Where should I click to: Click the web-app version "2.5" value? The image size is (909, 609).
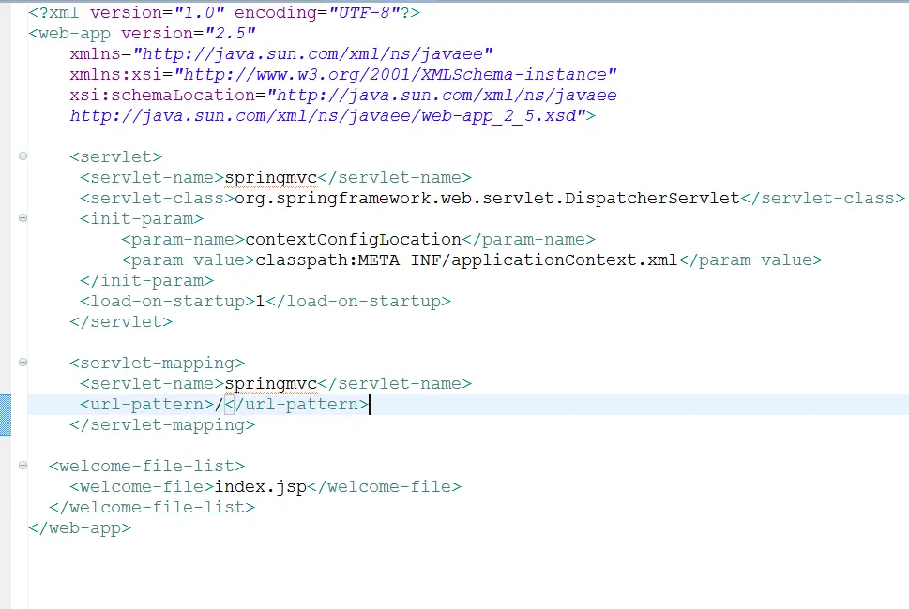(230, 34)
